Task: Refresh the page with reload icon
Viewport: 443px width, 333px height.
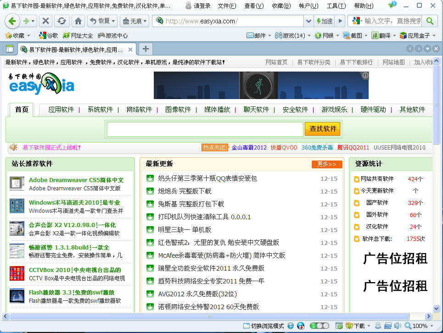Action: tap(62, 21)
